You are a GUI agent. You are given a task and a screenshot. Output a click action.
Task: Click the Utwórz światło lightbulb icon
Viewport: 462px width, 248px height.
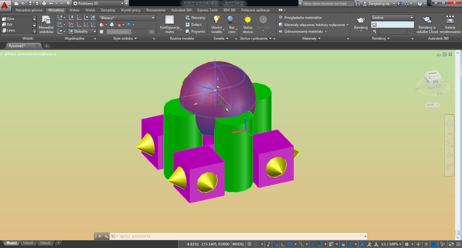click(x=217, y=20)
